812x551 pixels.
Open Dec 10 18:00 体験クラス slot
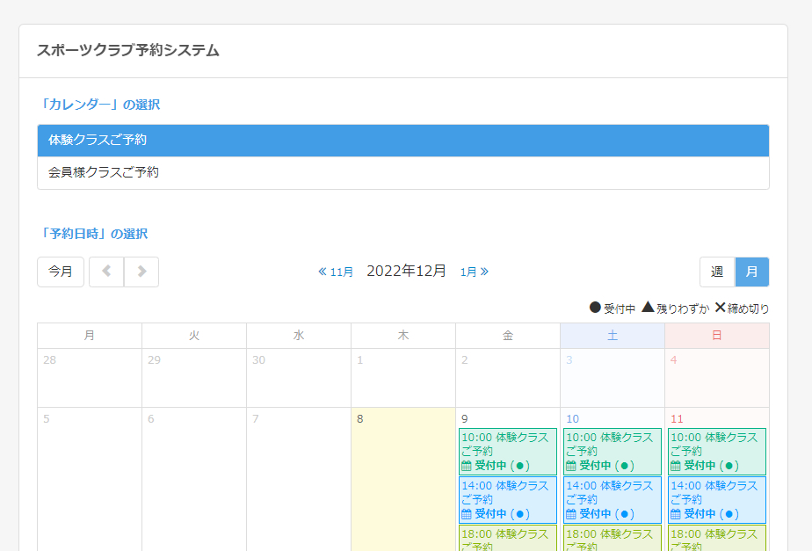(x=612, y=538)
